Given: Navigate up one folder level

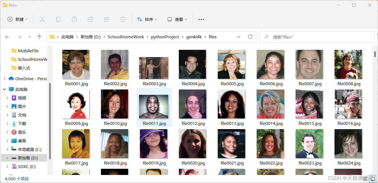Looking at the screenshot, I should click(x=39, y=37).
